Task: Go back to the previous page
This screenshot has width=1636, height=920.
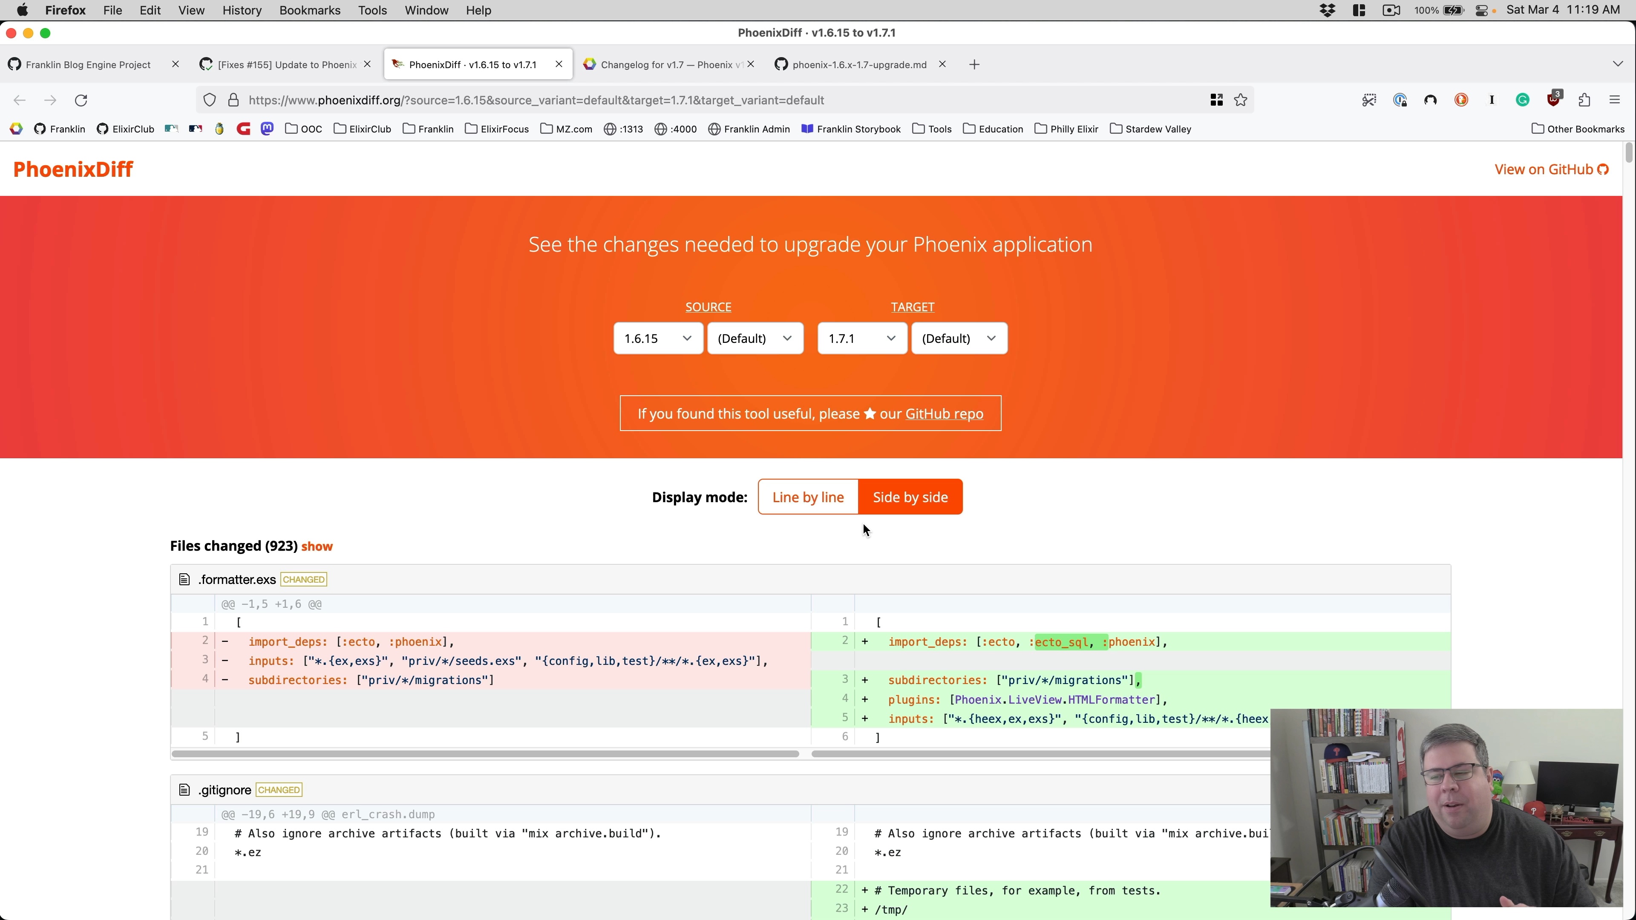Action: tap(19, 101)
